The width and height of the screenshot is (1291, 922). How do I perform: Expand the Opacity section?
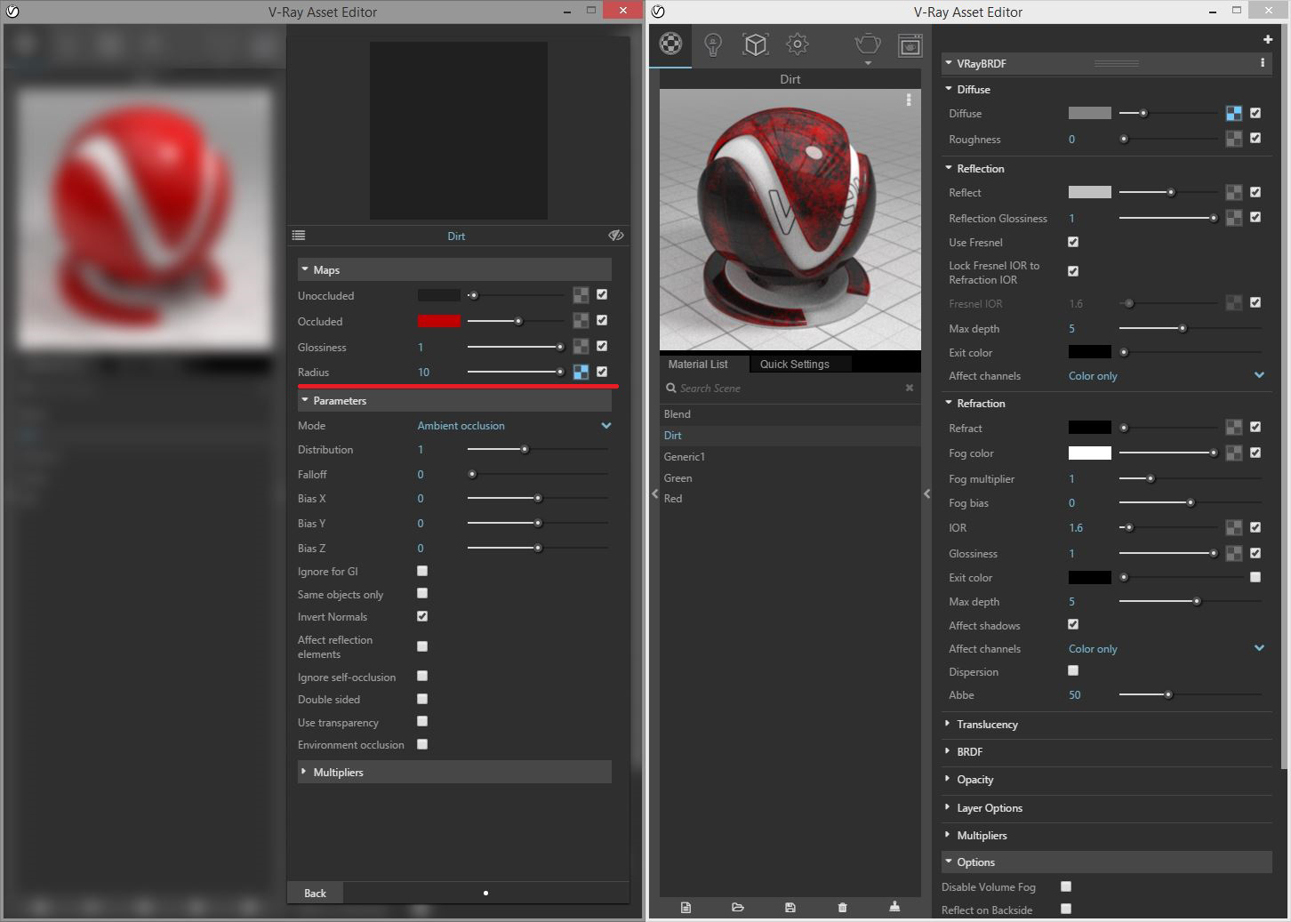click(1107, 780)
